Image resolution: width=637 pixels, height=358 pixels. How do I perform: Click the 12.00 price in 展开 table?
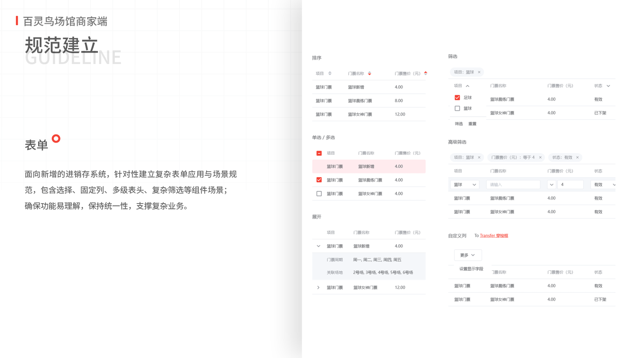click(x=400, y=288)
